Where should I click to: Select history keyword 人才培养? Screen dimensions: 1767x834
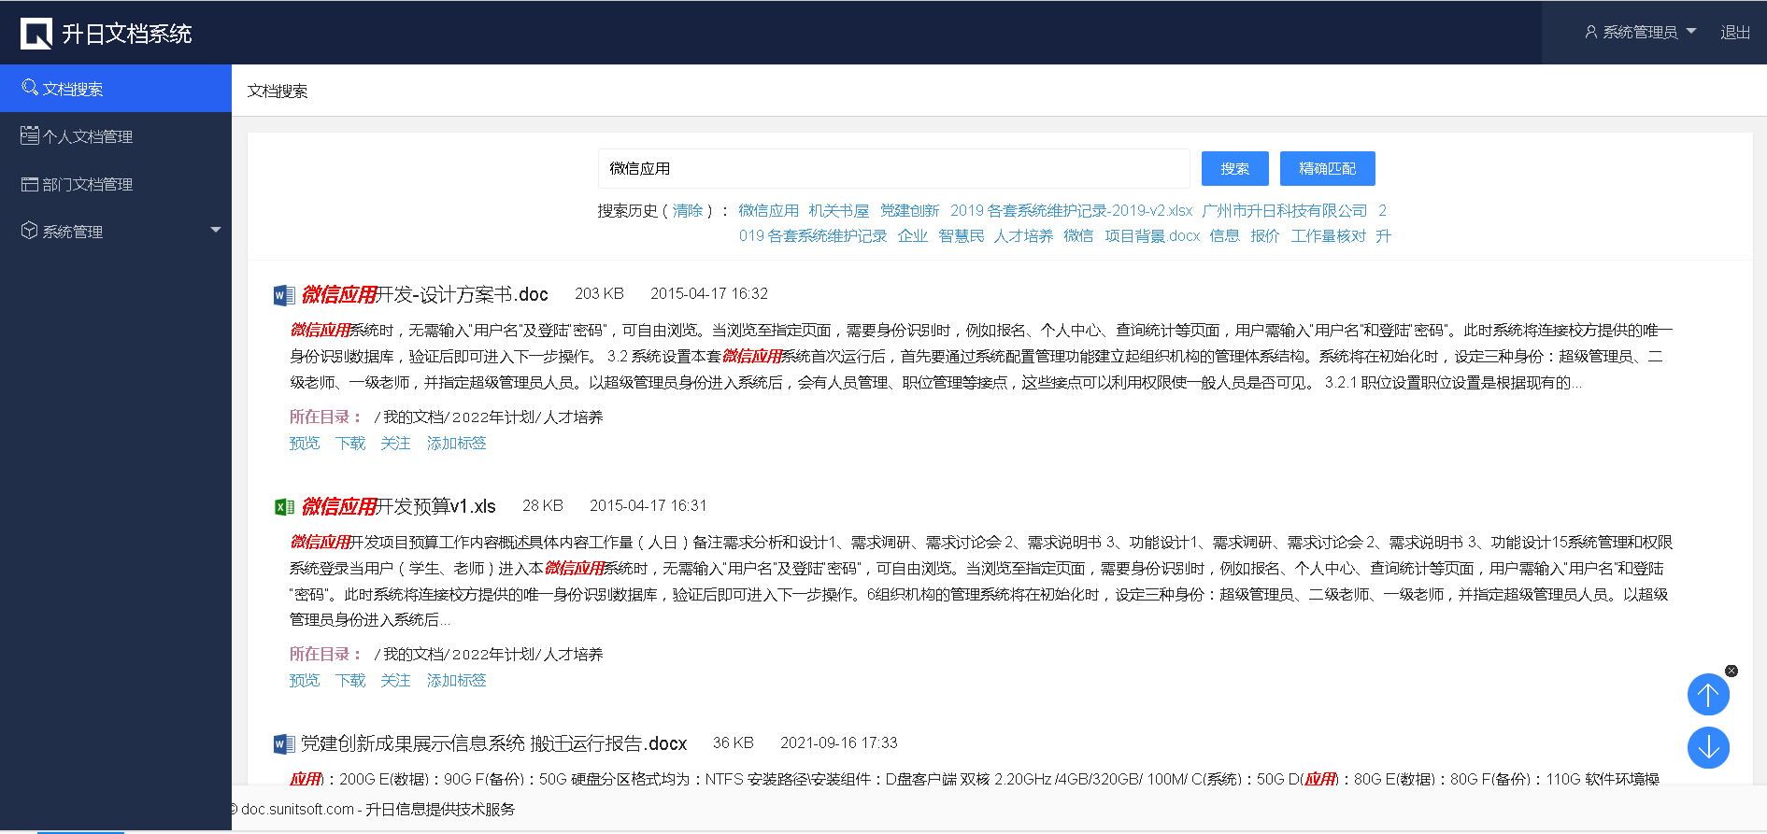pyautogui.click(x=1024, y=236)
